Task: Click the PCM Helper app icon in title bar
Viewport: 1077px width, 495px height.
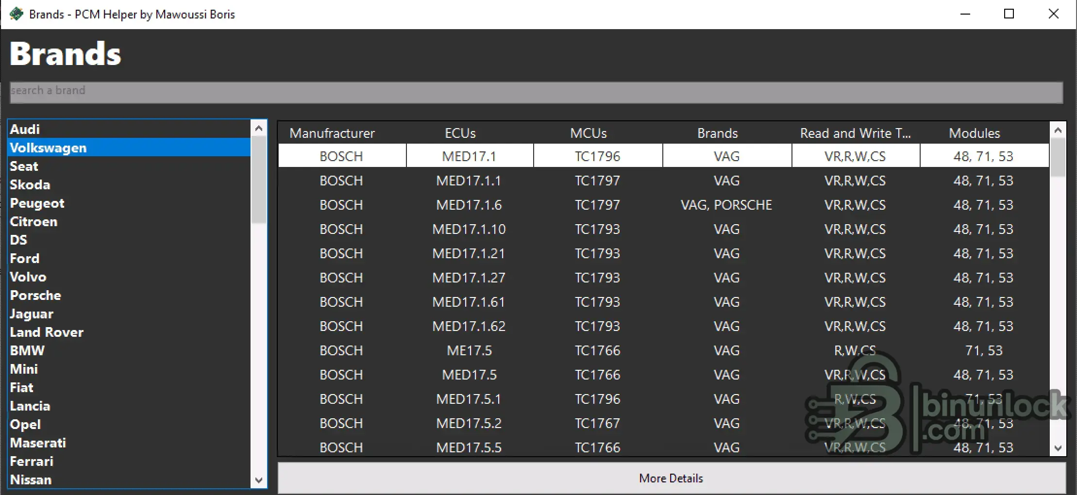Action: coord(16,14)
